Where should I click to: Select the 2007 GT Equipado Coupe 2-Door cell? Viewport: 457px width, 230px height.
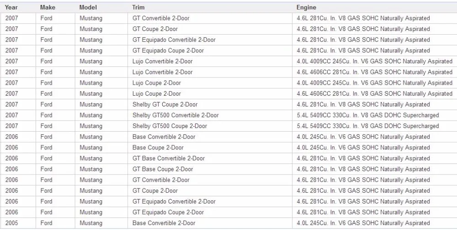coord(210,51)
